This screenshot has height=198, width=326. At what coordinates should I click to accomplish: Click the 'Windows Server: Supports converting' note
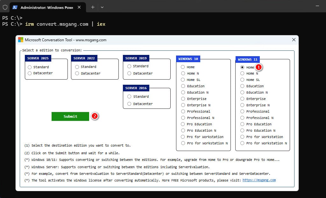coord(117,167)
